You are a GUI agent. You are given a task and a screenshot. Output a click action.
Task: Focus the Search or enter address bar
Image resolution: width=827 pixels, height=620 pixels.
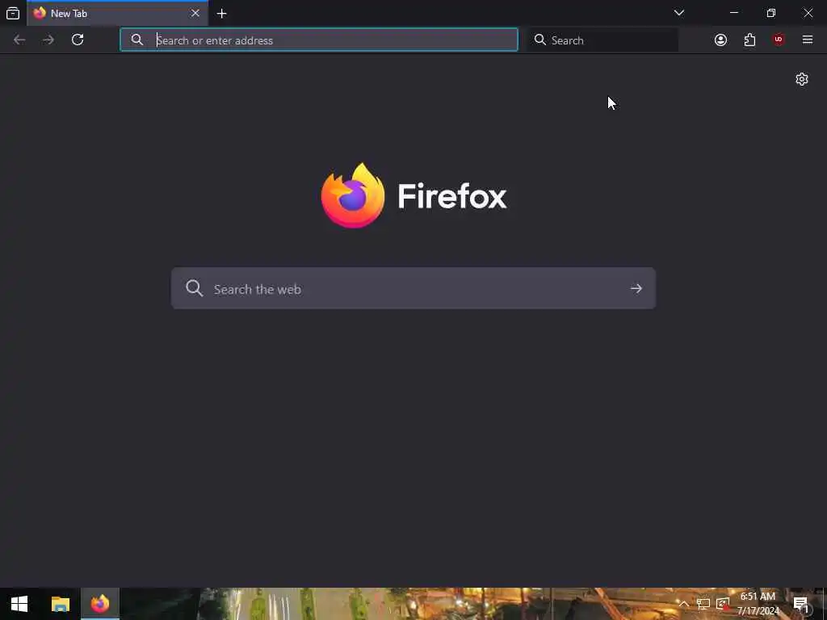pos(319,40)
